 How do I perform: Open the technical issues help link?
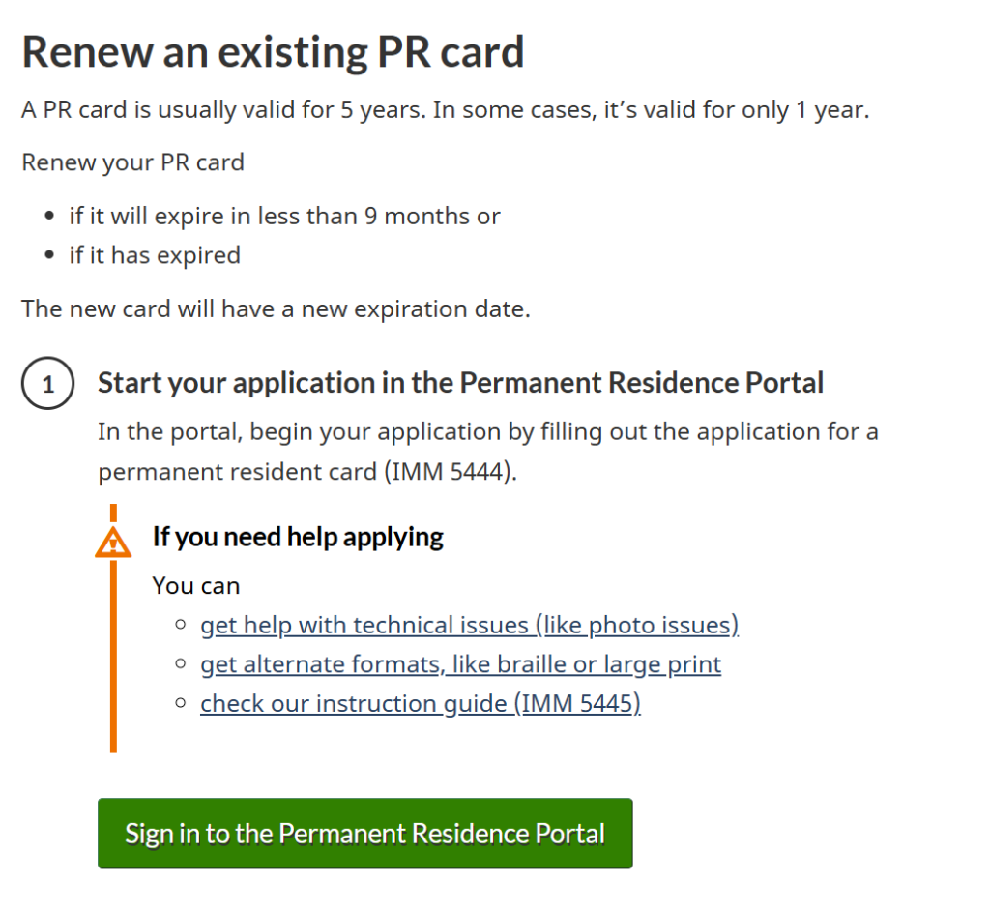[469, 626]
